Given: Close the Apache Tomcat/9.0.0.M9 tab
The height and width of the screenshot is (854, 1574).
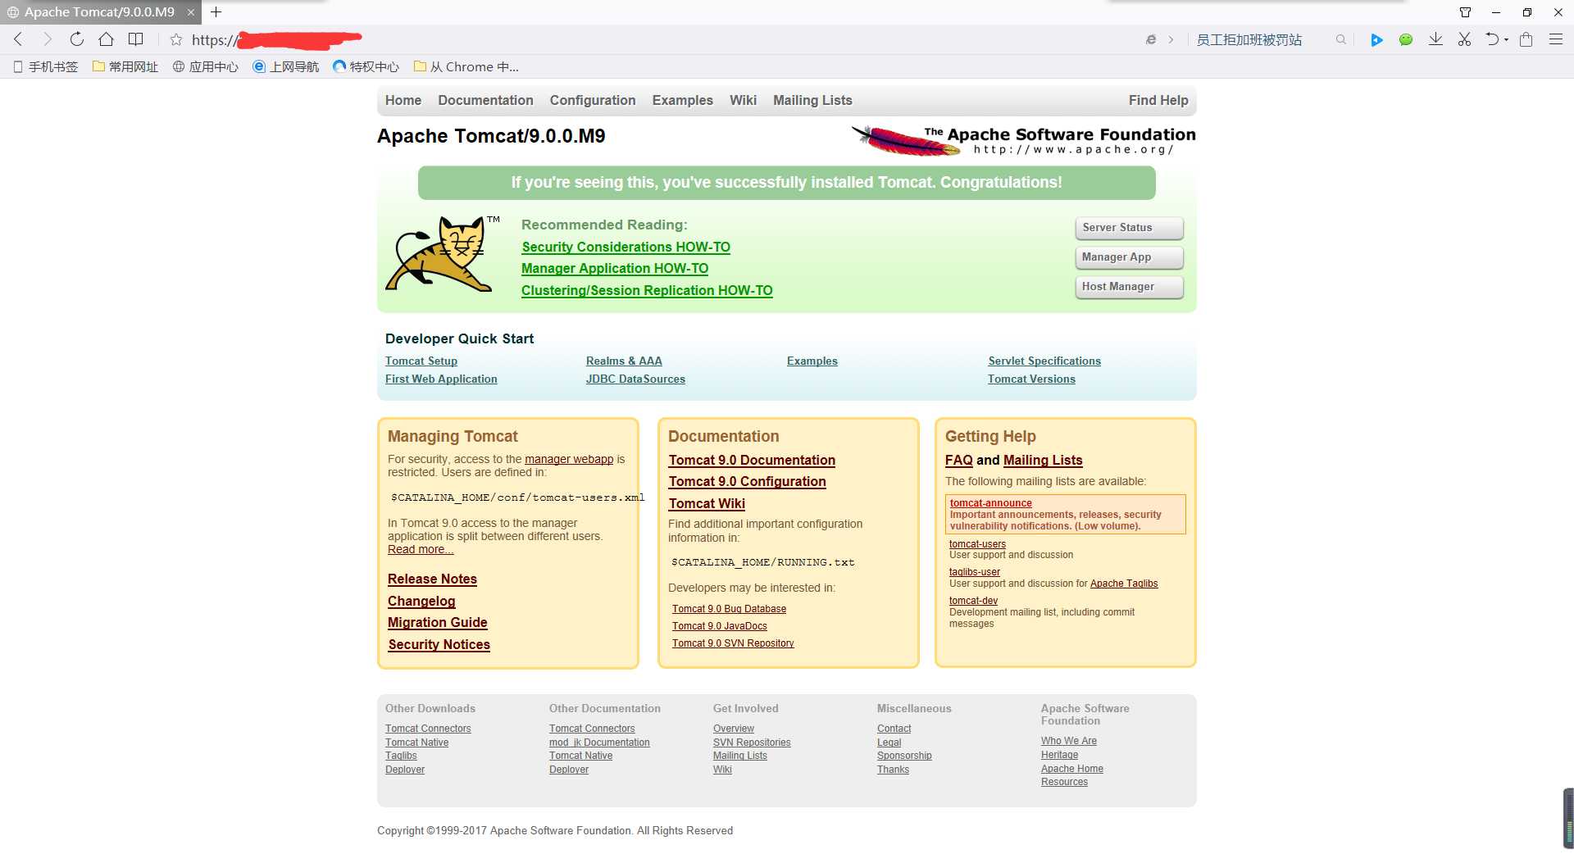Looking at the screenshot, I should click(190, 12).
